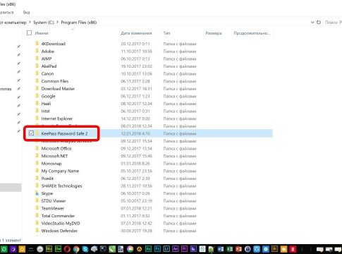Open Adobe Dreamweaver (Dw) taskbar icon
342x254 pixels.
coord(58,249)
